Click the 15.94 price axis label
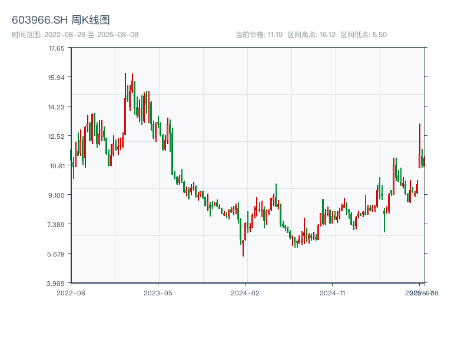Image resolution: width=471 pixels, height=353 pixels. (x=57, y=78)
